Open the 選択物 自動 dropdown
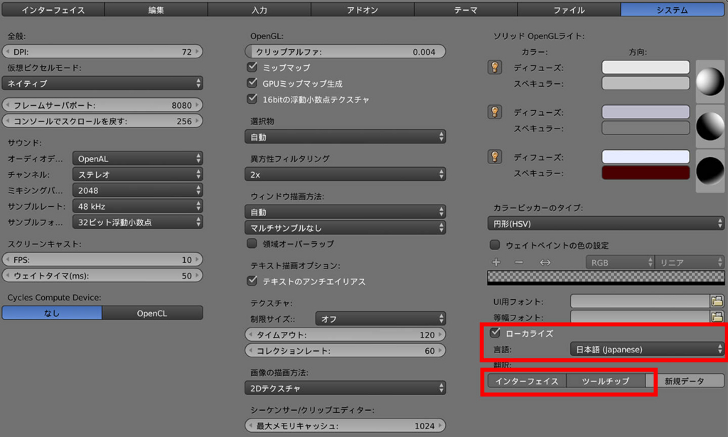 click(346, 137)
